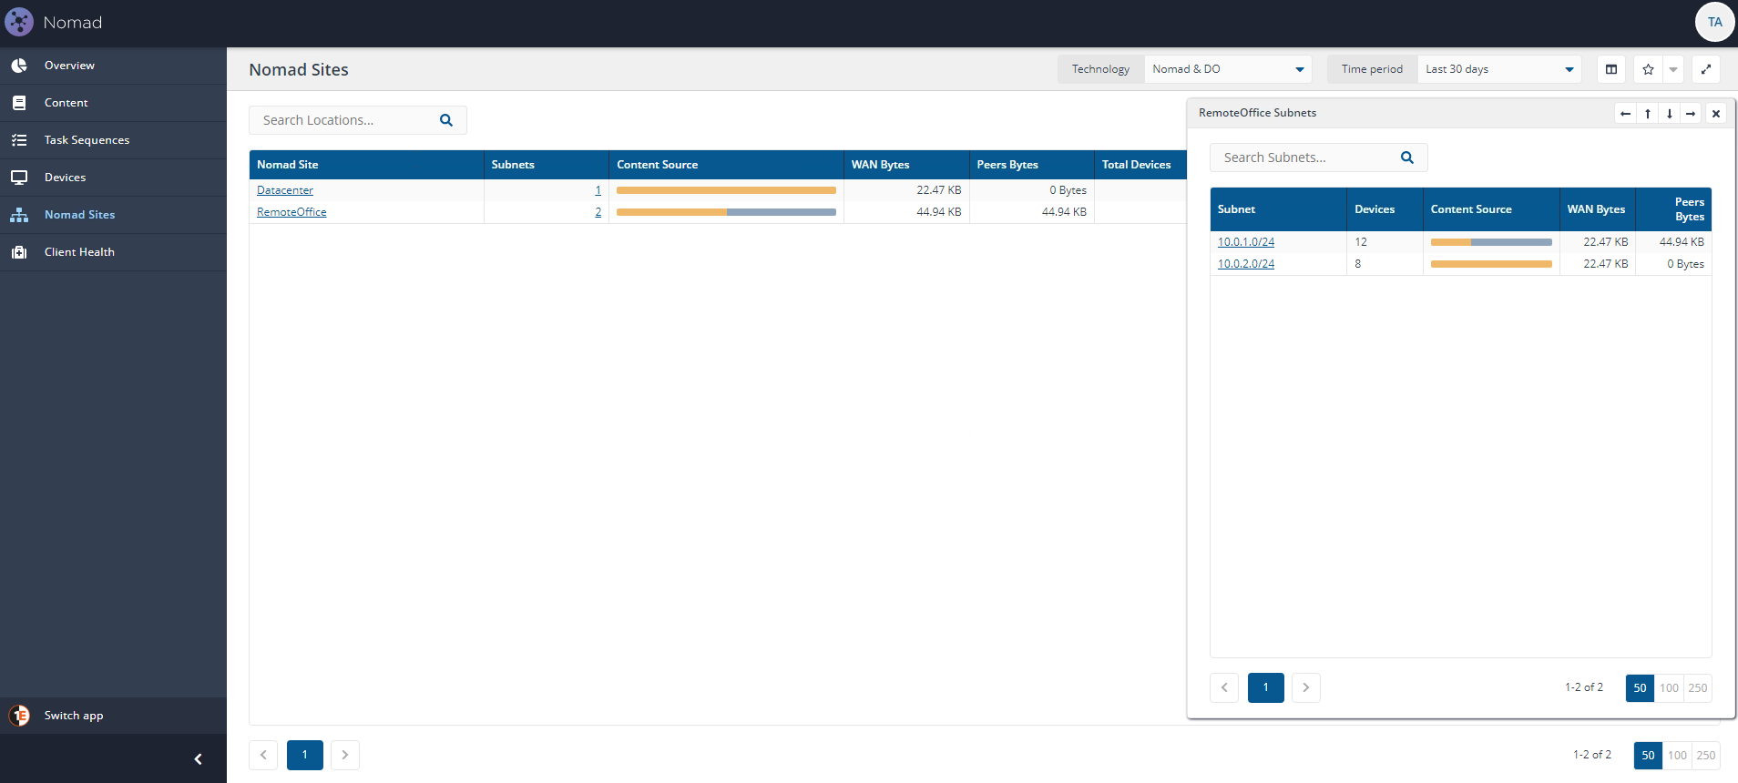Image resolution: width=1738 pixels, height=783 pixels.
Task: Set main table page size to 50
Action: click(1648, 756)
